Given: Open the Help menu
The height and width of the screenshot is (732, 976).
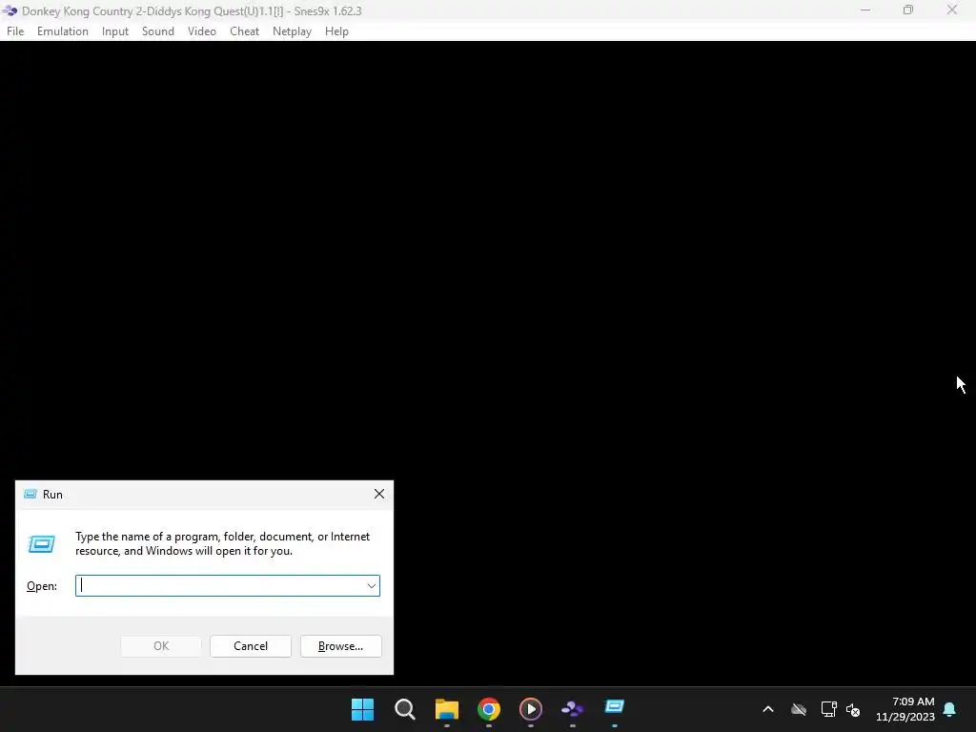Looking at the screenshot, I should click(x=336, y=31).
